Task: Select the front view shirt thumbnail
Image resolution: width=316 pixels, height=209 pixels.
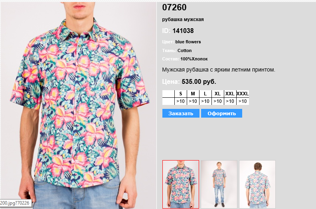Action: [181, 184]
